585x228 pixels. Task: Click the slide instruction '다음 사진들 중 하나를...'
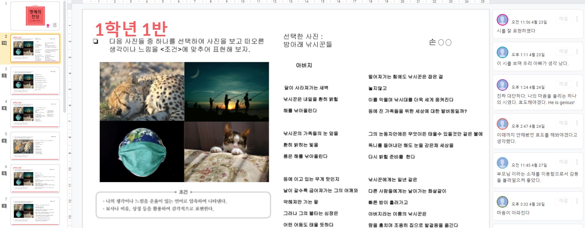pyautogui.click(x=187, y=45)
